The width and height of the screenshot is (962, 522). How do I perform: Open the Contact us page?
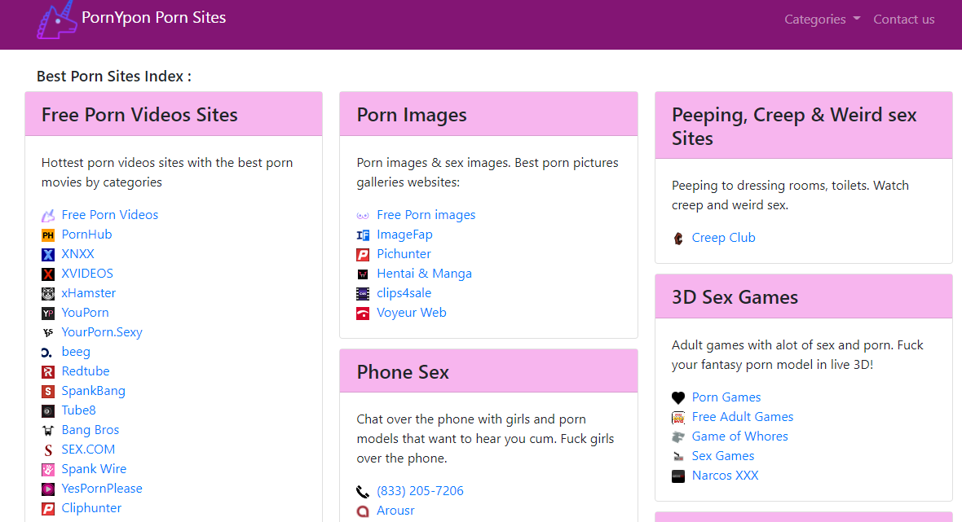click(904, 19)
